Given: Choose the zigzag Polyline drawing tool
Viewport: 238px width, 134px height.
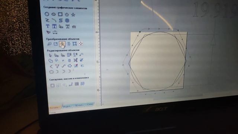Looking at the screenshot, I should [x=47, y=20].
